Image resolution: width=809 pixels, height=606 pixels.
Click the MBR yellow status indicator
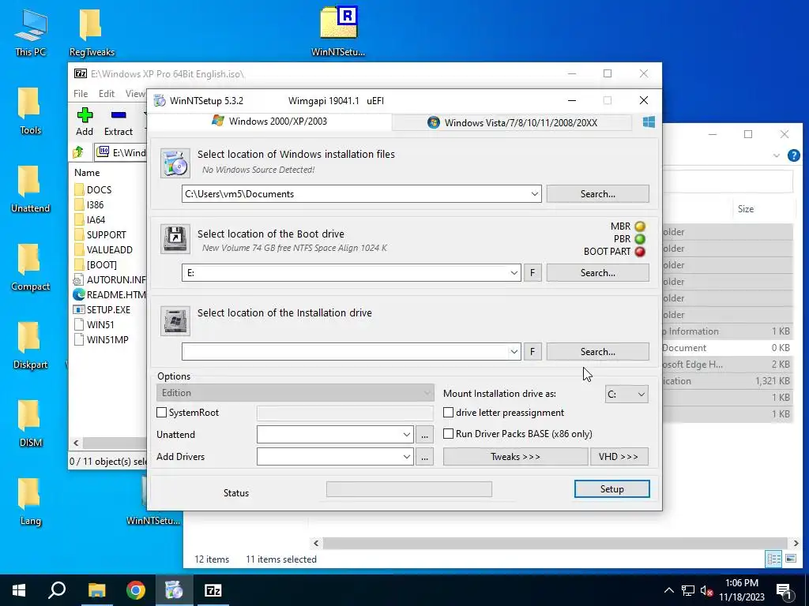[x=640, y=226]
